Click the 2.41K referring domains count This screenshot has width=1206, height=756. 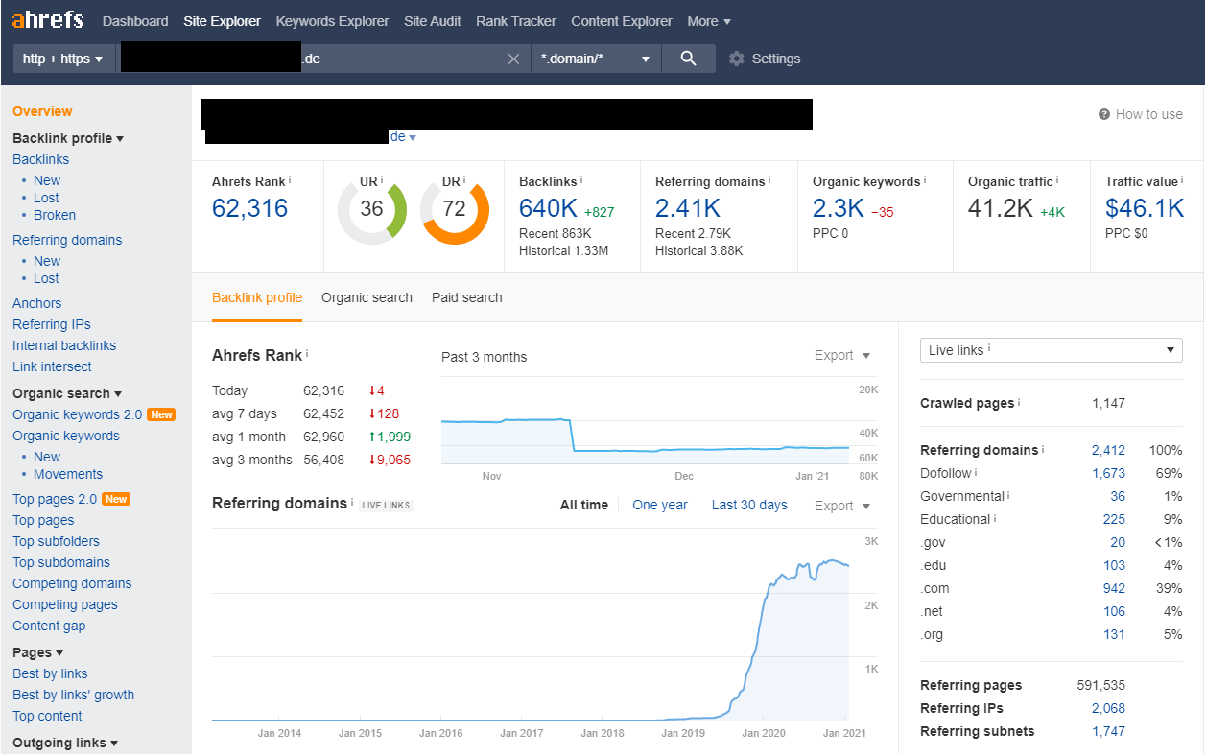click(x=688, y=208)
